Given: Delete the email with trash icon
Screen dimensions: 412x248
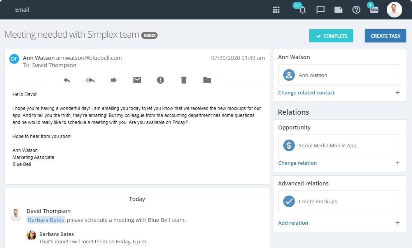Looking at the screenshot, I should coord(184,80).
